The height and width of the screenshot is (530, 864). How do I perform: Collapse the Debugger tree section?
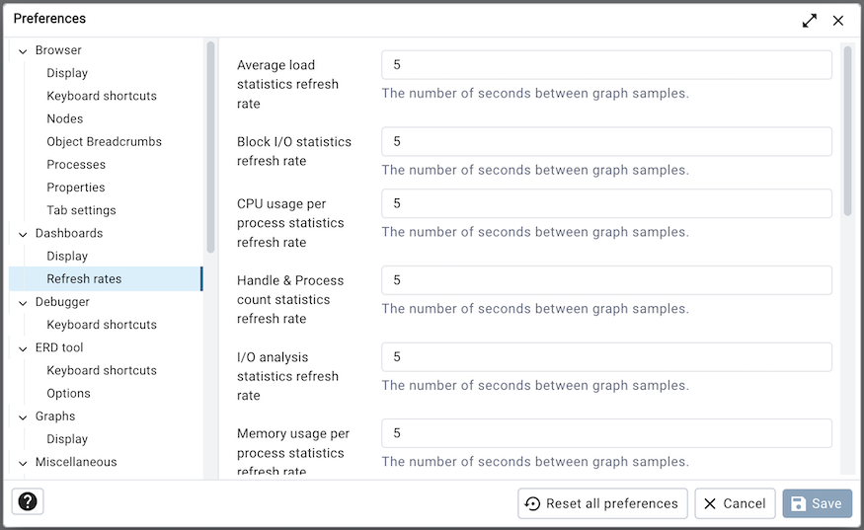click(23, 303)
